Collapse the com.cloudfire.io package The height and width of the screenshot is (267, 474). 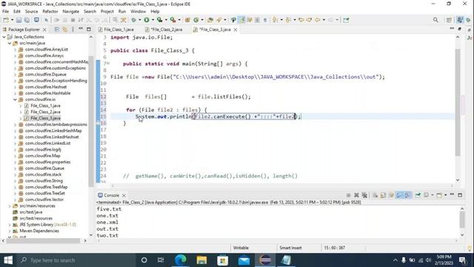click(15, 99)
